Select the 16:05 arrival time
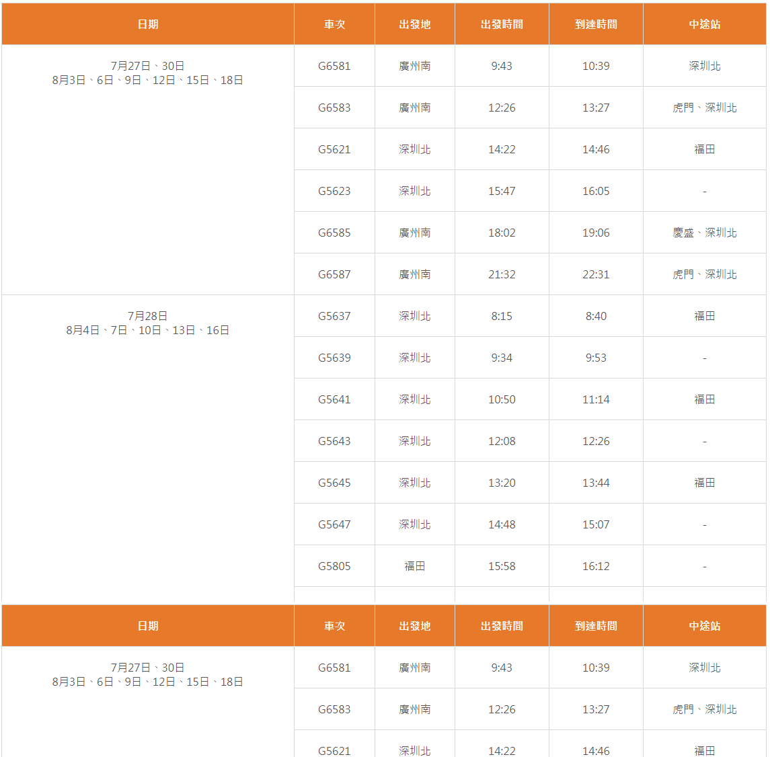This screenshot has height=757, width=770. pyautogui.click(x=596, y=191)
